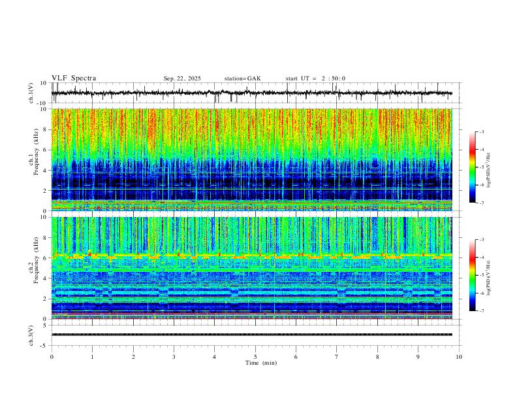
Task: Click time axis tick label '3'
Action: coord(174,357)
